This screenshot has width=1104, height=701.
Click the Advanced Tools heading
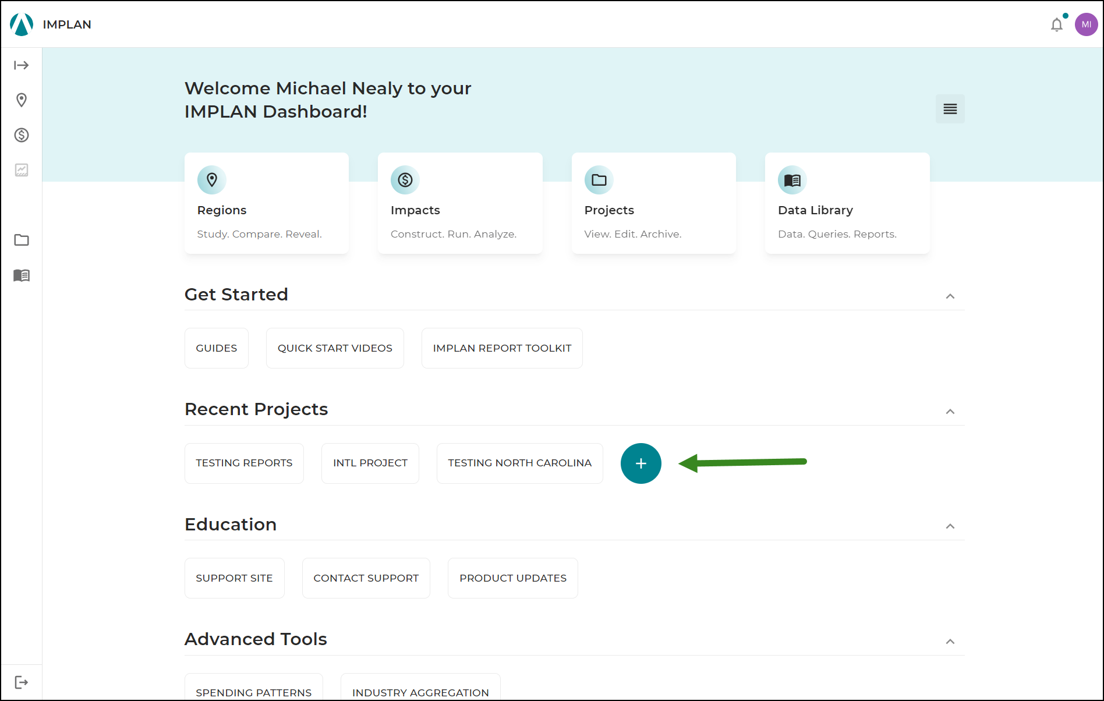pyautogui.click(x=256, y=639)
